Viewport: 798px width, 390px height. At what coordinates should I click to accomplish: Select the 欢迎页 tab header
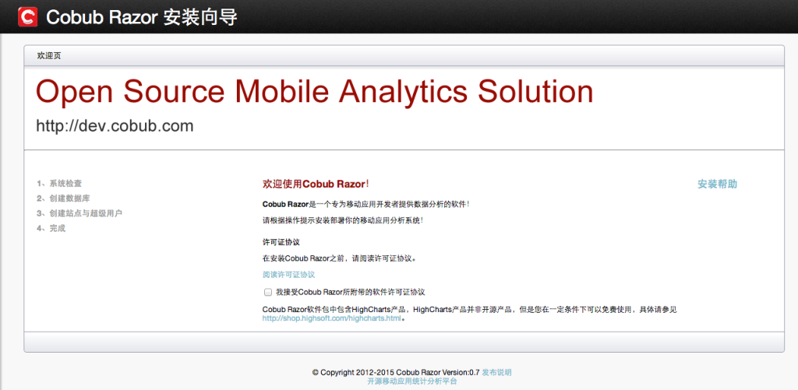click(x=49, y=56)
